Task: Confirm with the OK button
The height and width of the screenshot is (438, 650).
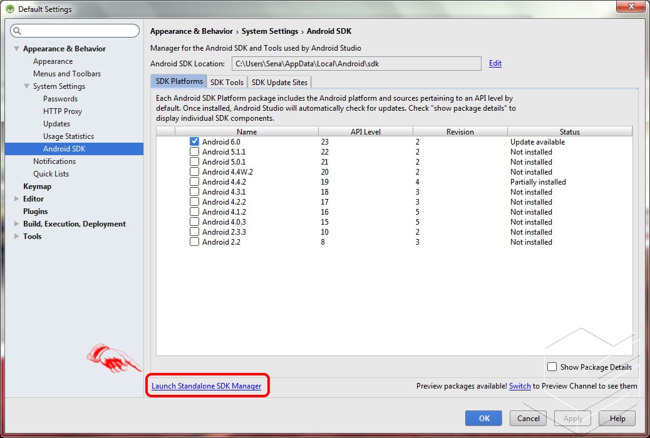Action: pos(484,418)
